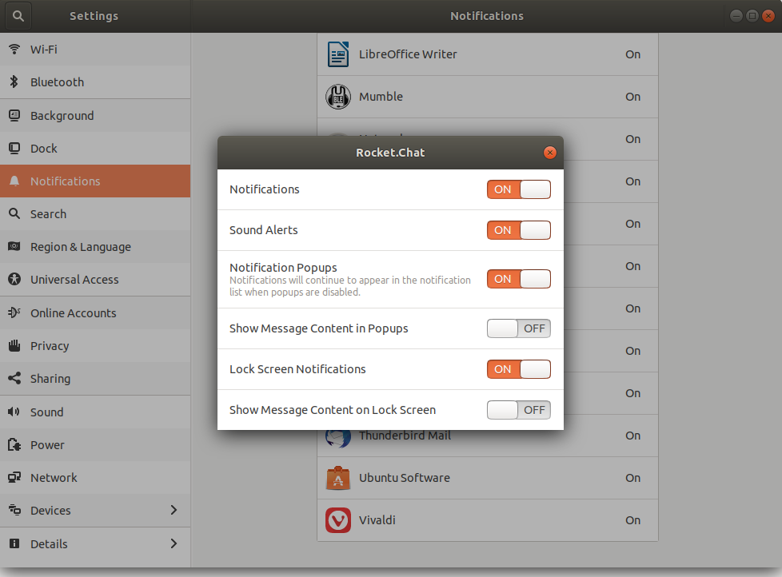Click the Ubuntu Software bag icon
Screen dimensions: 782x577
[x=338, y=478]
